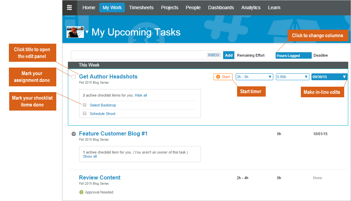Open the arrow next to profile photo
Viewport: 351px width, 201px height.
coord(87,32)
